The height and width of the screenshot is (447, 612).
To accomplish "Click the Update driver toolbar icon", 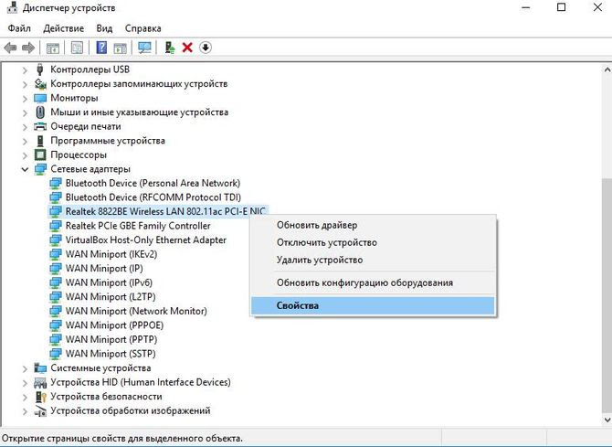I will [x=169, y=48].
